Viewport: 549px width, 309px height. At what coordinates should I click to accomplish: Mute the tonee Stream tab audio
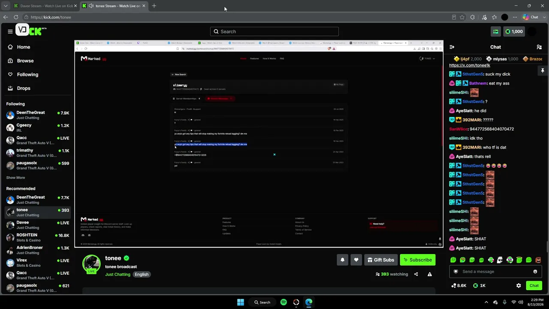[x=91, y=6]
